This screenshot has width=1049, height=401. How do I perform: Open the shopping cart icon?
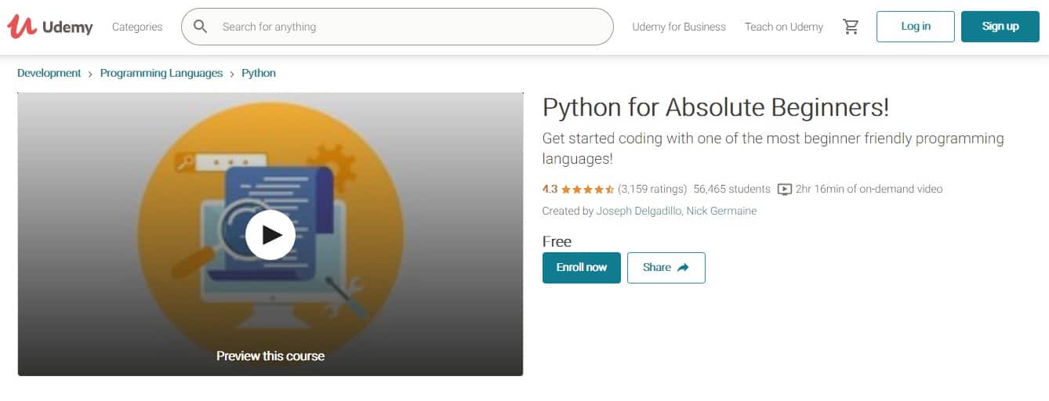coord(851,27)
